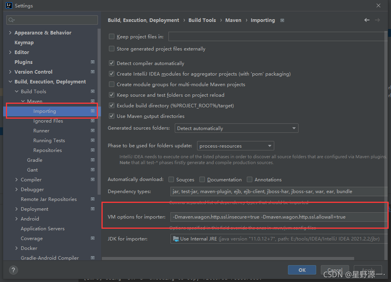The image size is (391, 282).
Task: Check automatically download Documentation
Action: 202,179
